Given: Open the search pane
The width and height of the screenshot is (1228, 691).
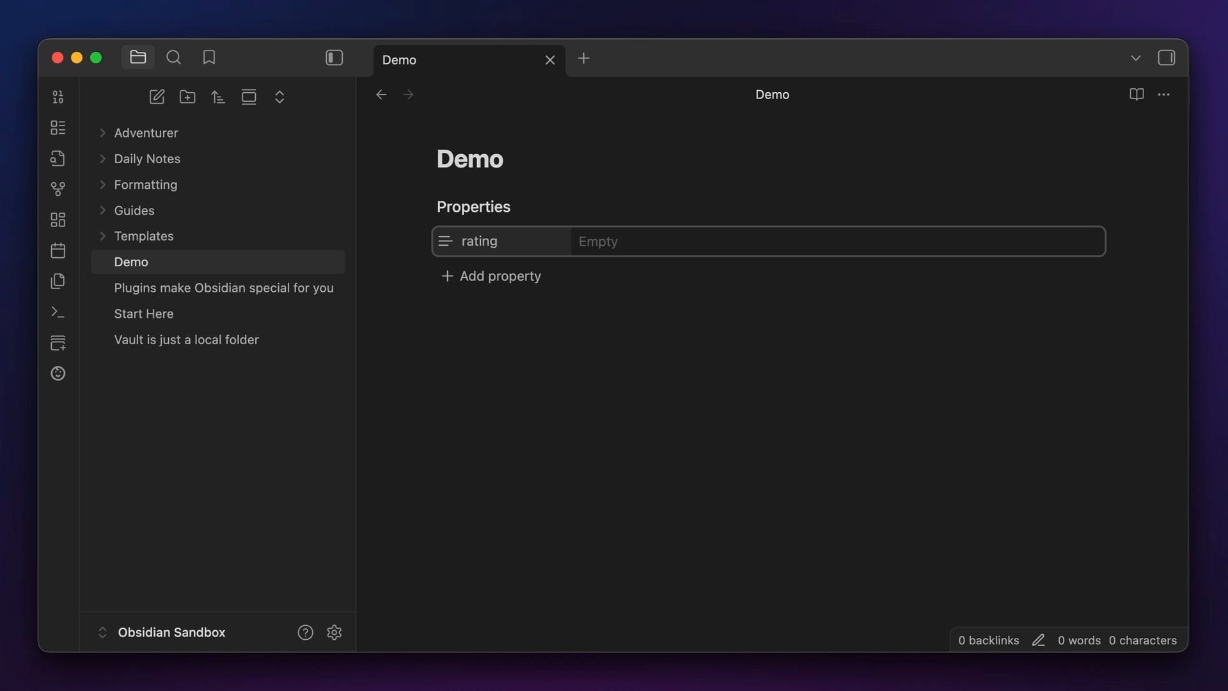Looking at the screenshot, I should point(173,58).
